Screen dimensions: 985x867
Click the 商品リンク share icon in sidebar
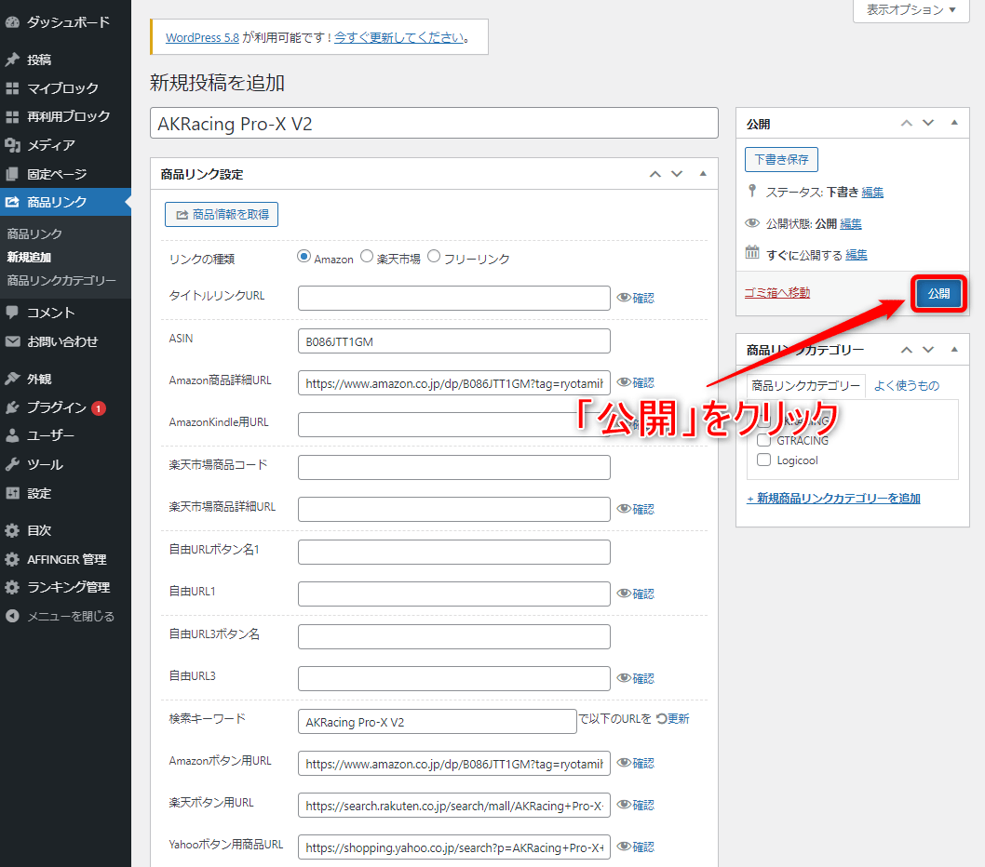[12, 202]
